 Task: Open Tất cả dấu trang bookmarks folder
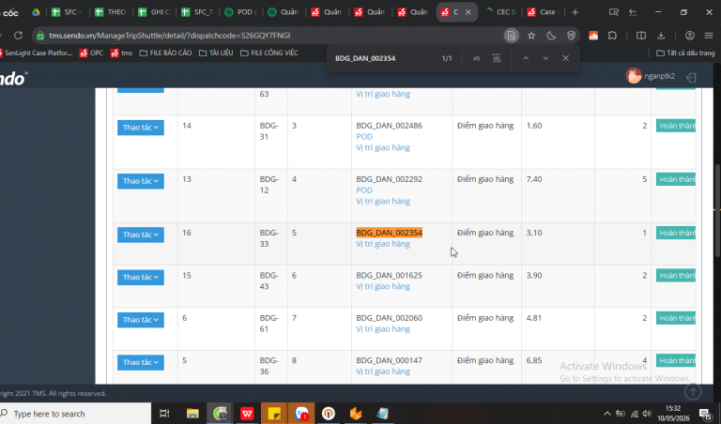pos(685,53)
